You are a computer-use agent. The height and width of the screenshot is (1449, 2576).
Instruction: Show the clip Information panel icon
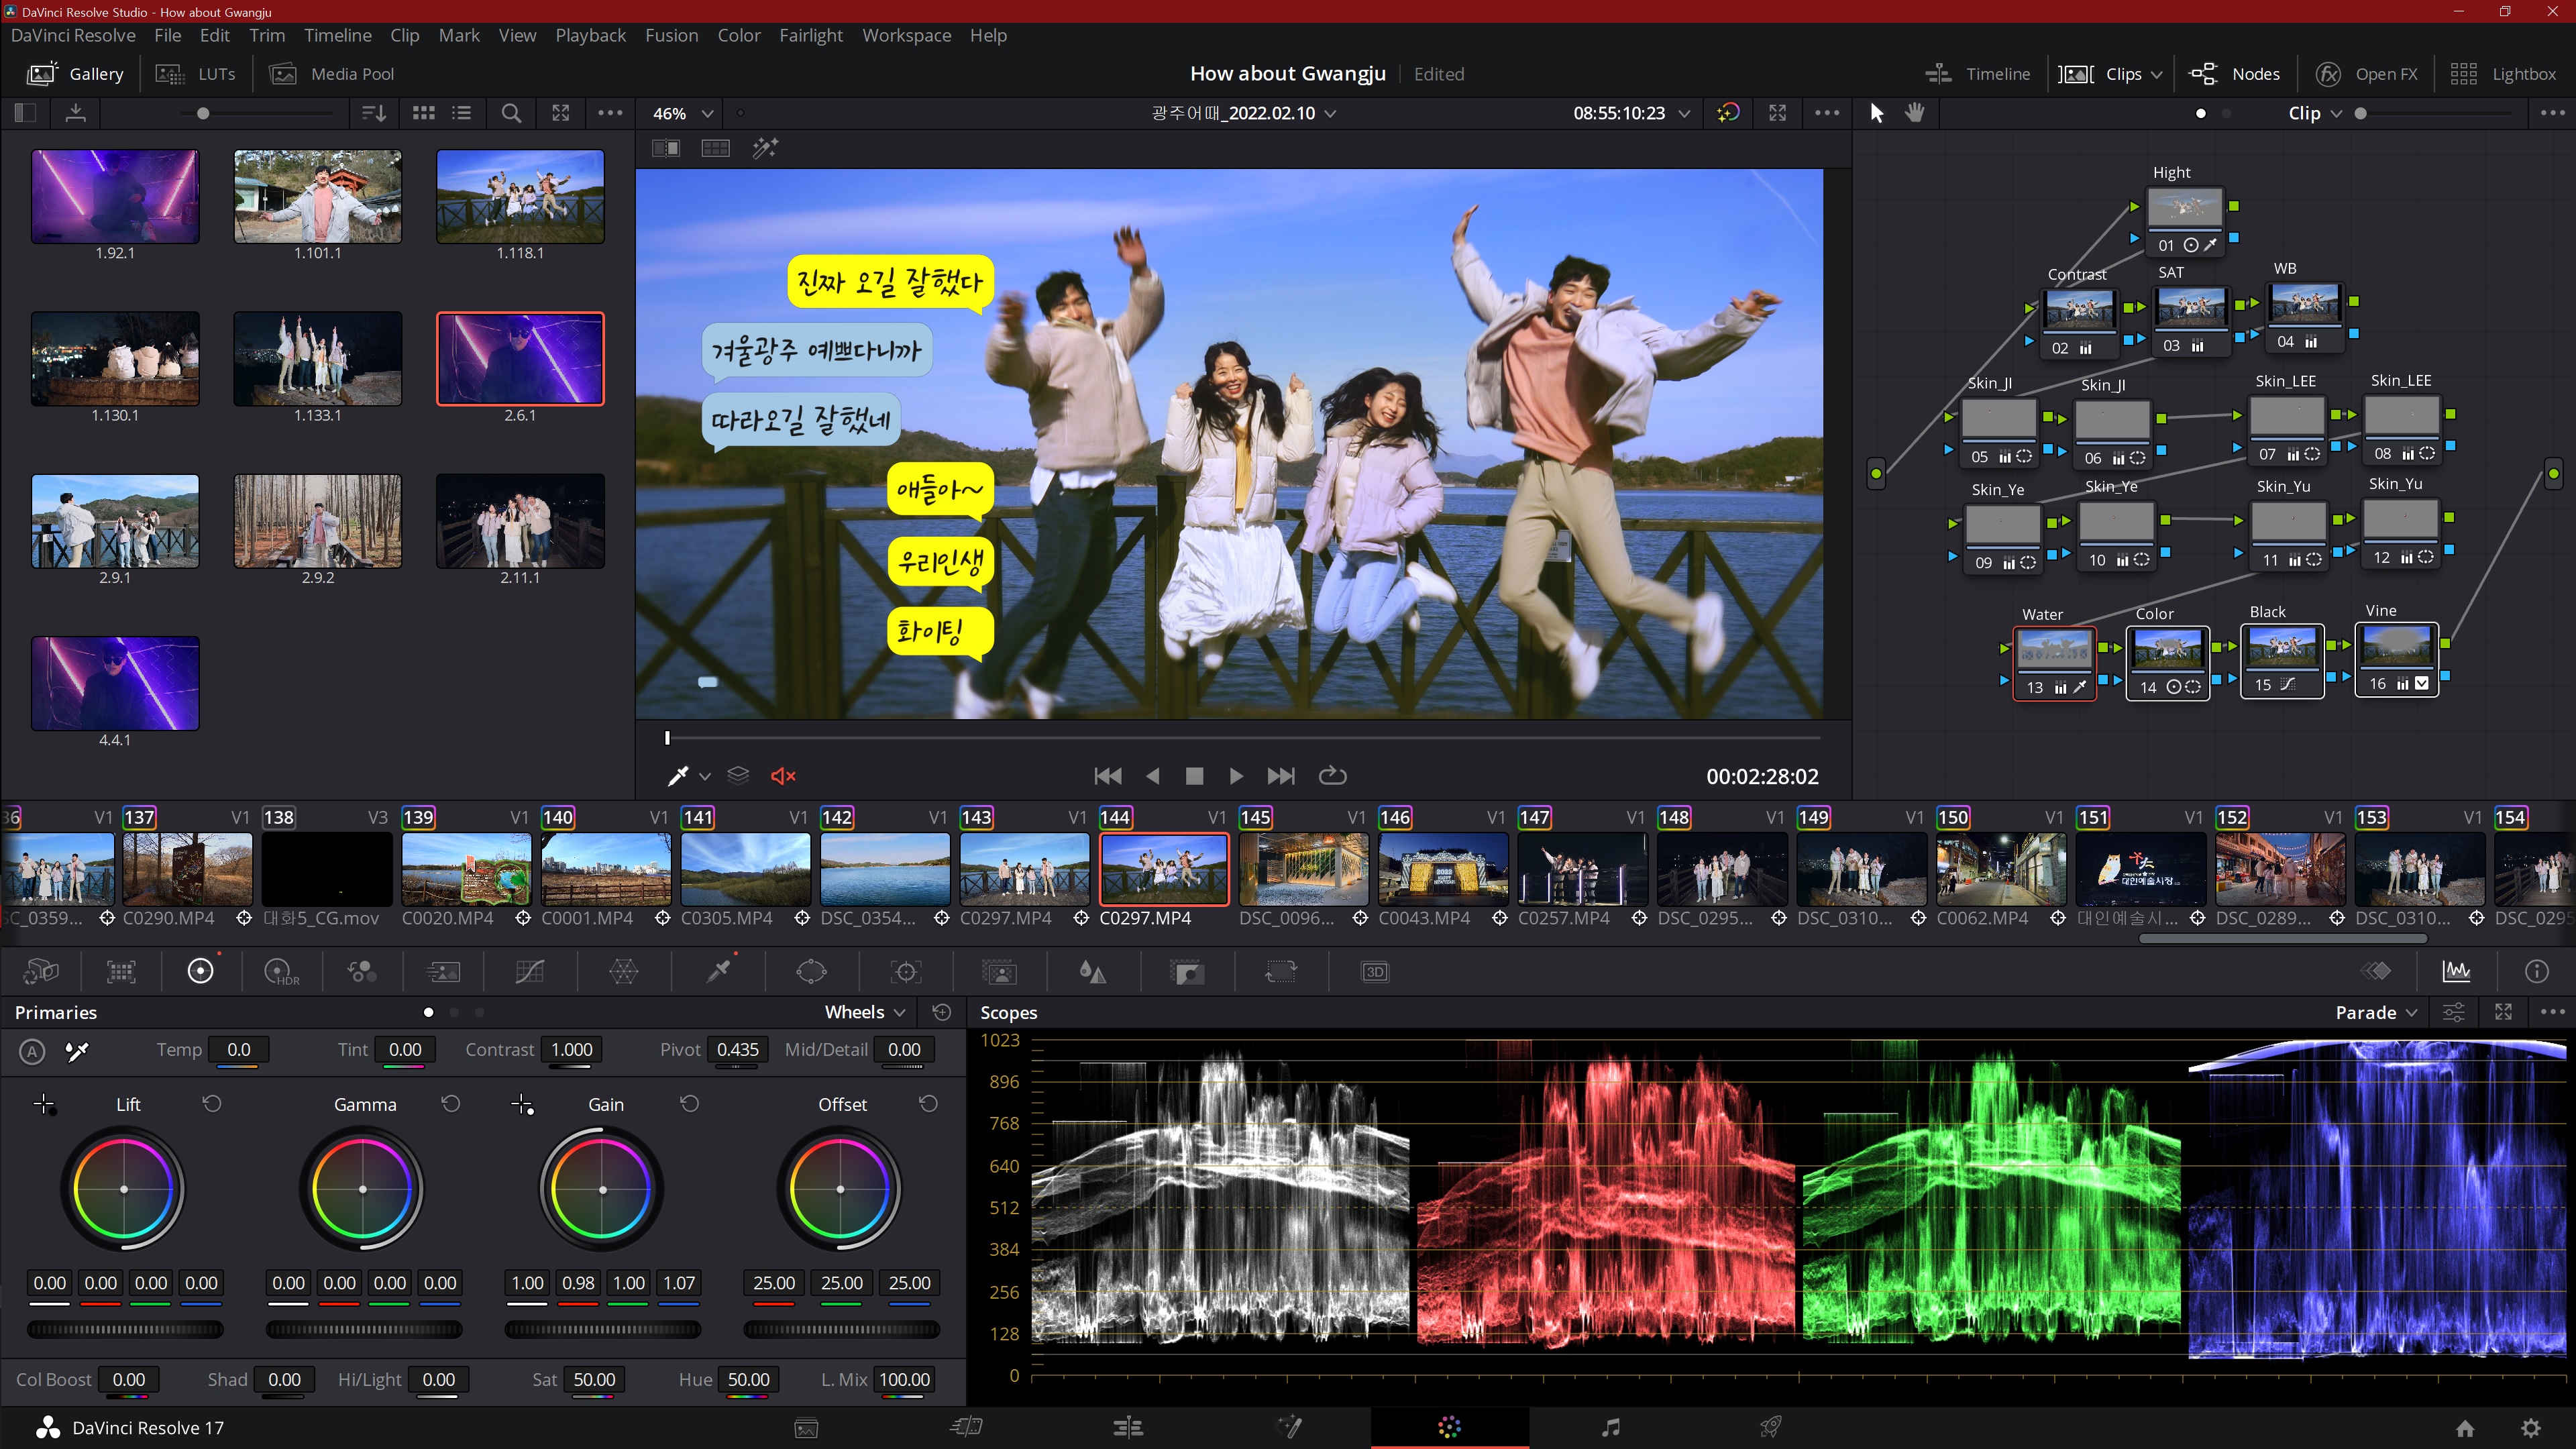tap(2536, 971)
